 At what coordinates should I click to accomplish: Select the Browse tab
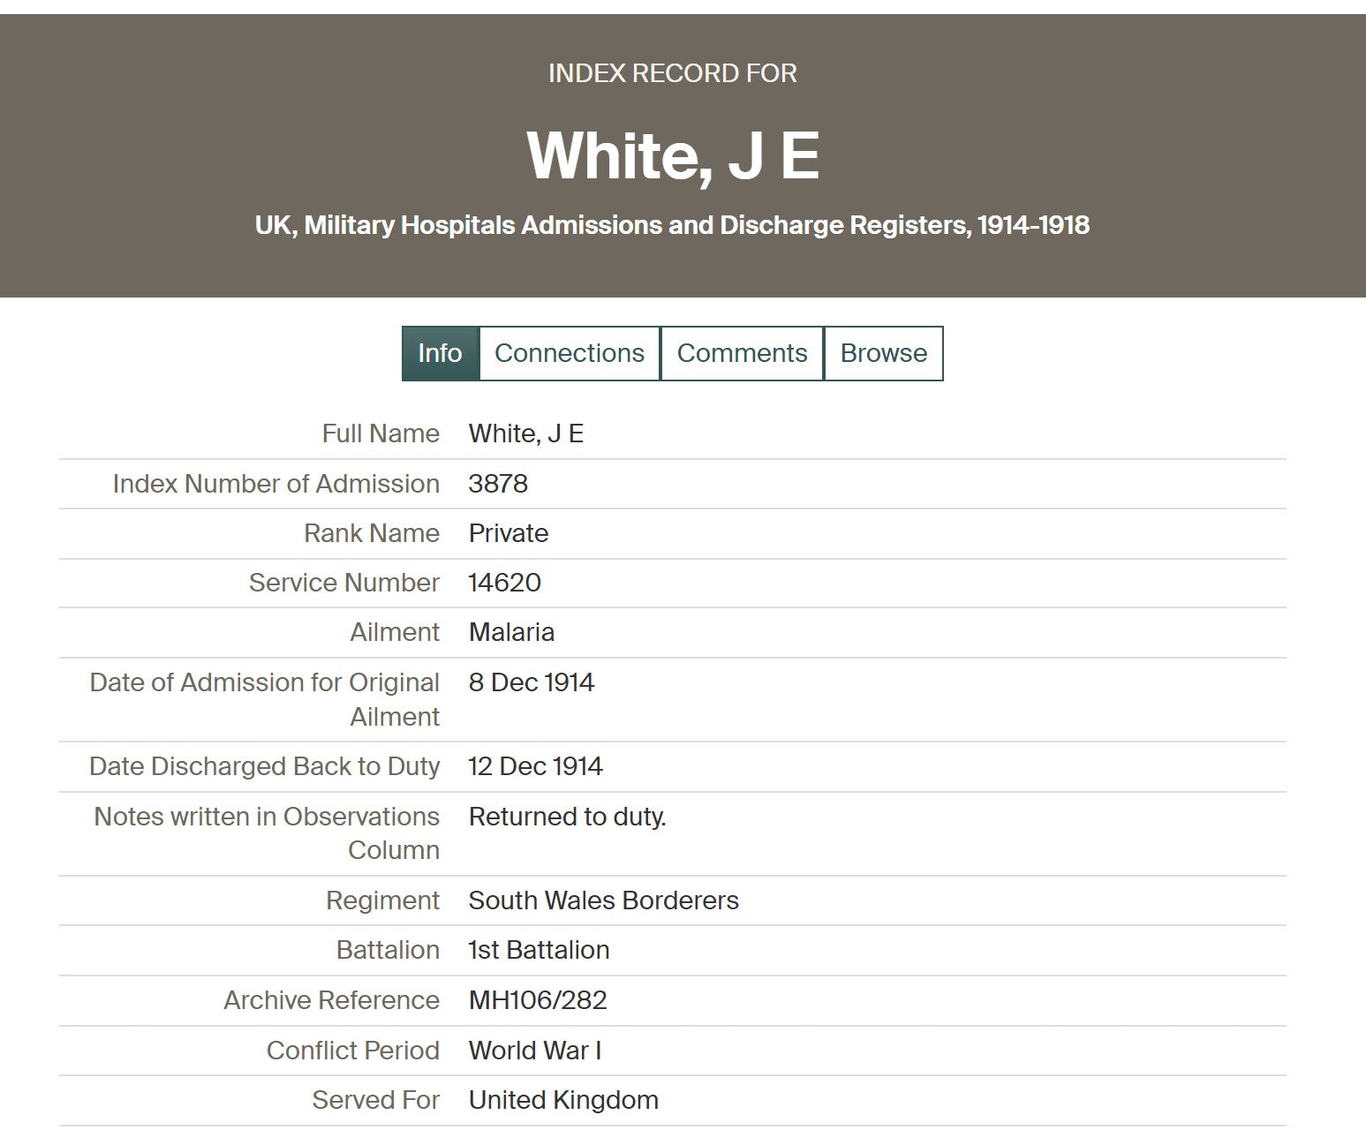coord(883,353)
